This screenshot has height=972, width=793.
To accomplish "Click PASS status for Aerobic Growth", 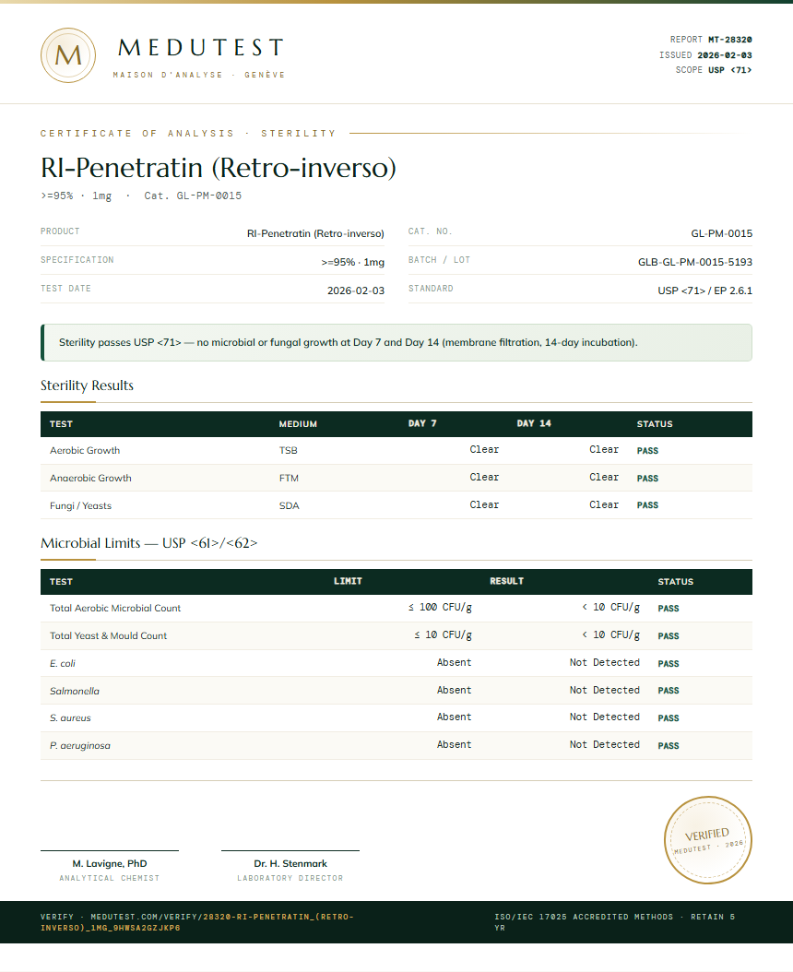I will coord(647,451).
